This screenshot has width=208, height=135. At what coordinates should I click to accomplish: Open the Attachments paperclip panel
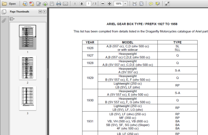4,20
